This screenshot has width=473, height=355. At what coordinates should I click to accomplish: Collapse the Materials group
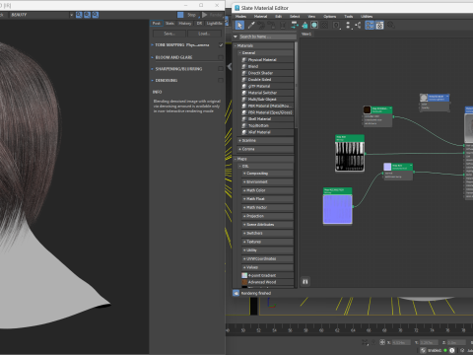(236, 45)
